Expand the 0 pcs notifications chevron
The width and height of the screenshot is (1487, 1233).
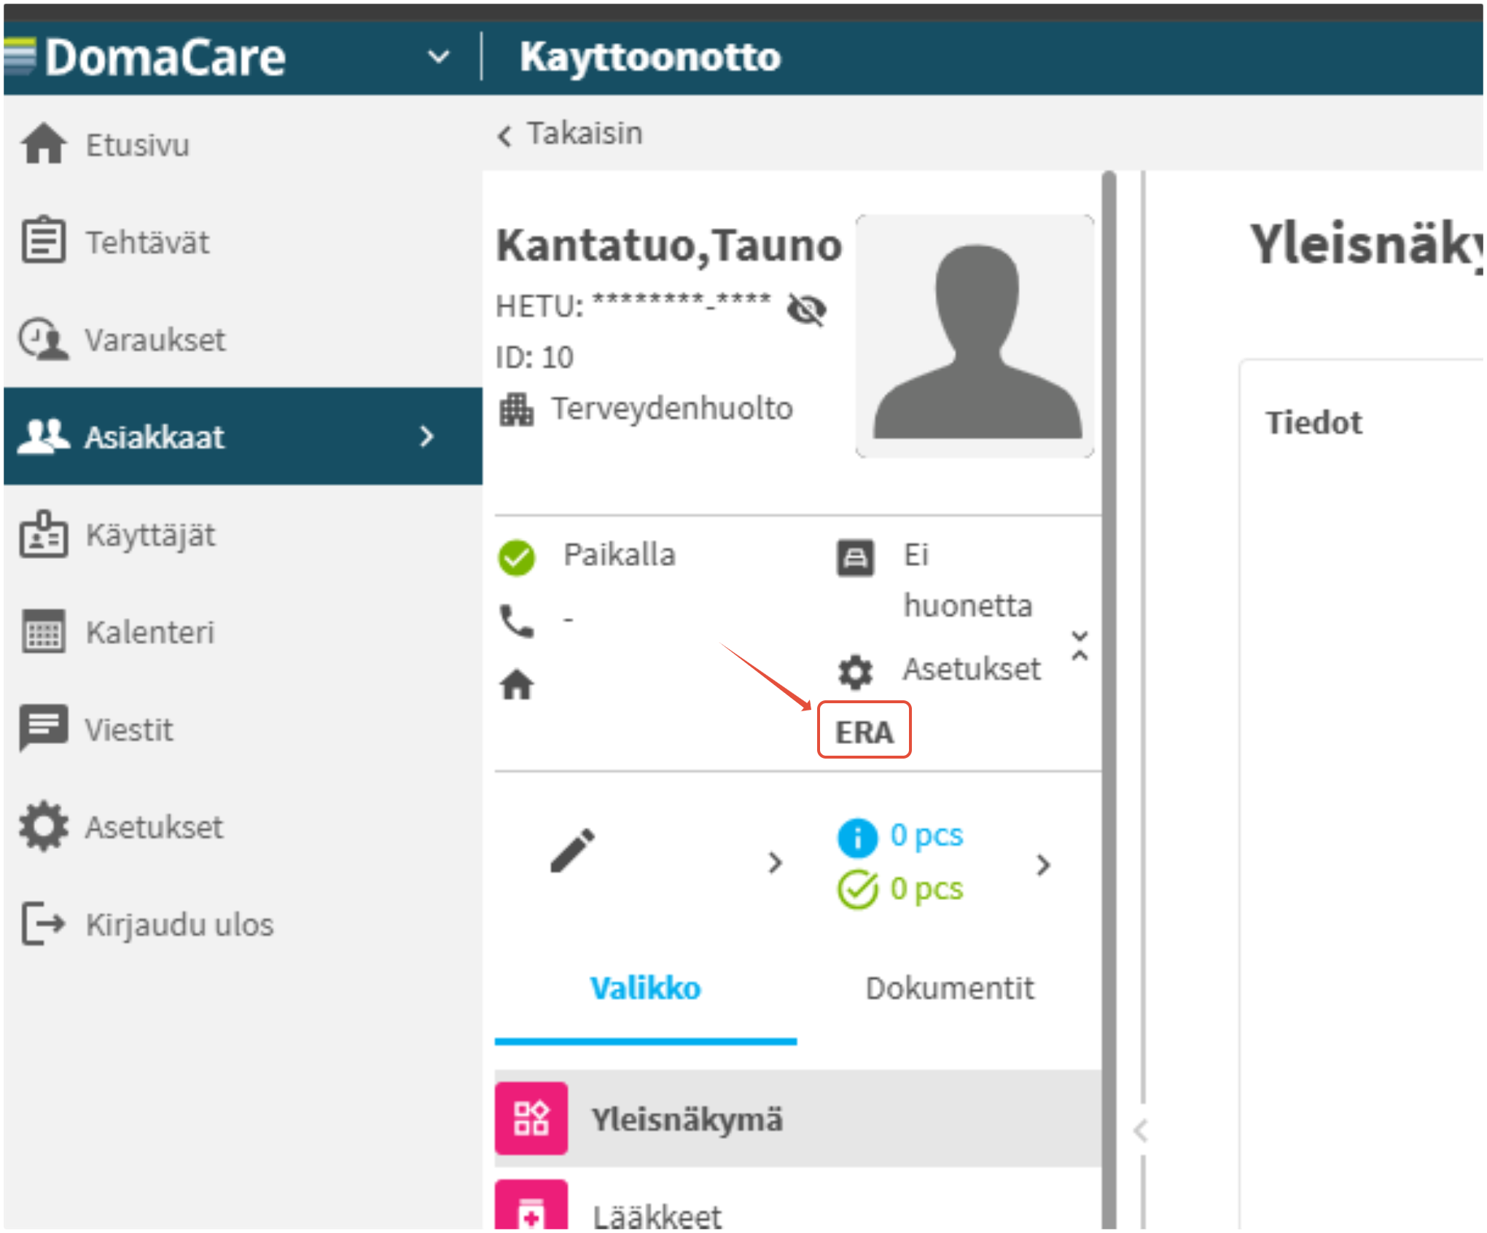click(1043, 865)
